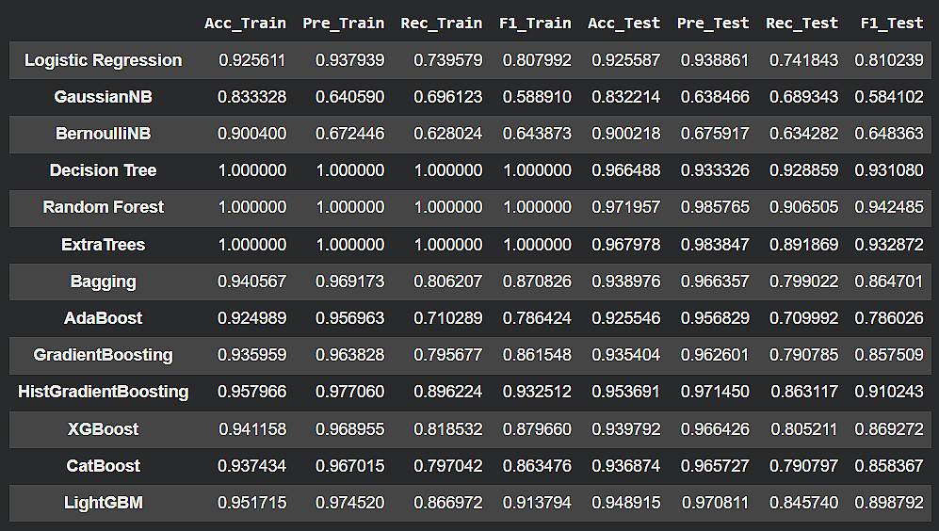Click CatBoost Pre_Test value 0.965727
This screenshot has height=531, width=939.
715,466
